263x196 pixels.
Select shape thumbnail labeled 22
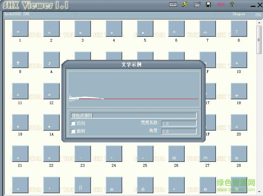point(51,154)
